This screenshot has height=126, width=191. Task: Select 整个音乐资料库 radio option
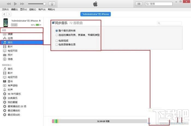57,31
